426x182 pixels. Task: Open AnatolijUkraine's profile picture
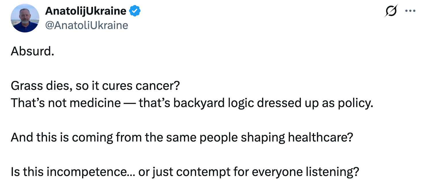point(25,18)
